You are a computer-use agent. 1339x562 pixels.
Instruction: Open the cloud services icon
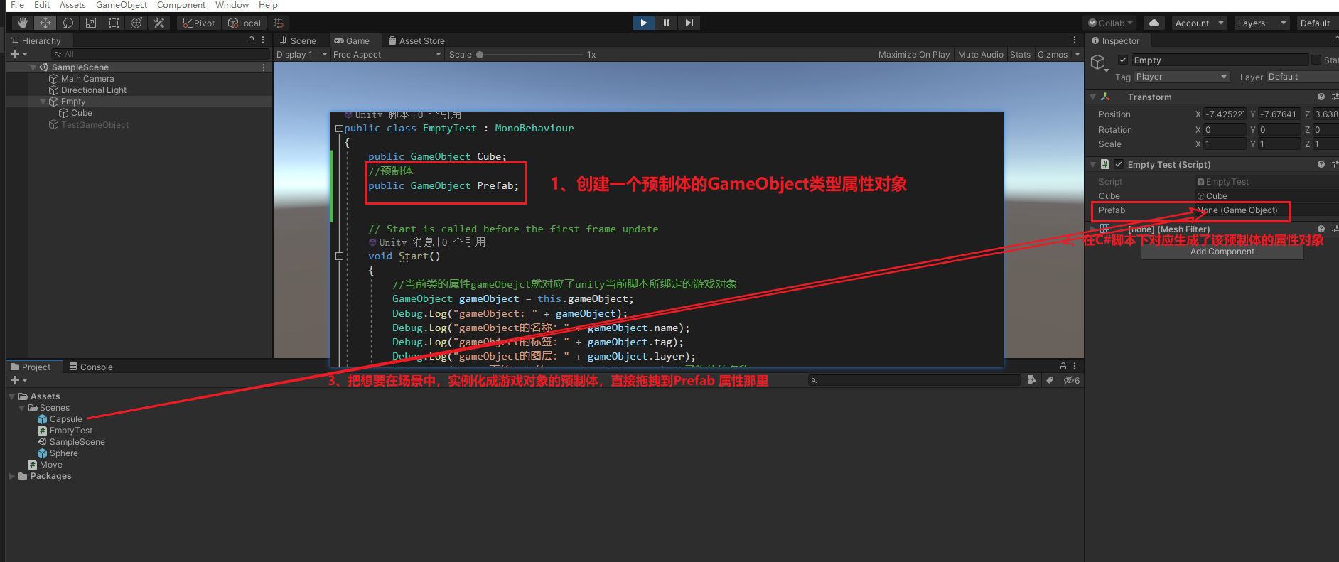click(x=1154, y=23)
